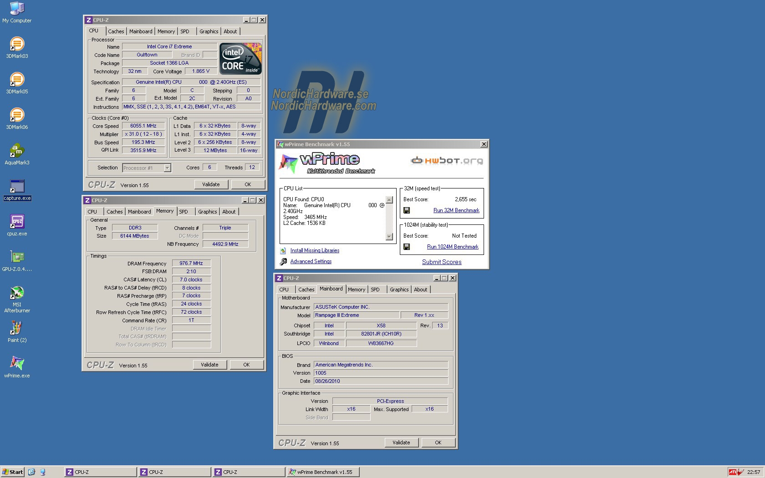Click the Windows Start button
Viewport: 765px width, 478px height.
click(12, 472)
